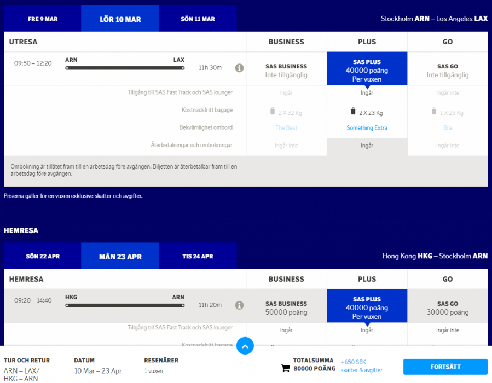The width and height of the screenshot is (492, 383).
Task: Open the skatter & avgifter link
Action: [x=361, y=370]
